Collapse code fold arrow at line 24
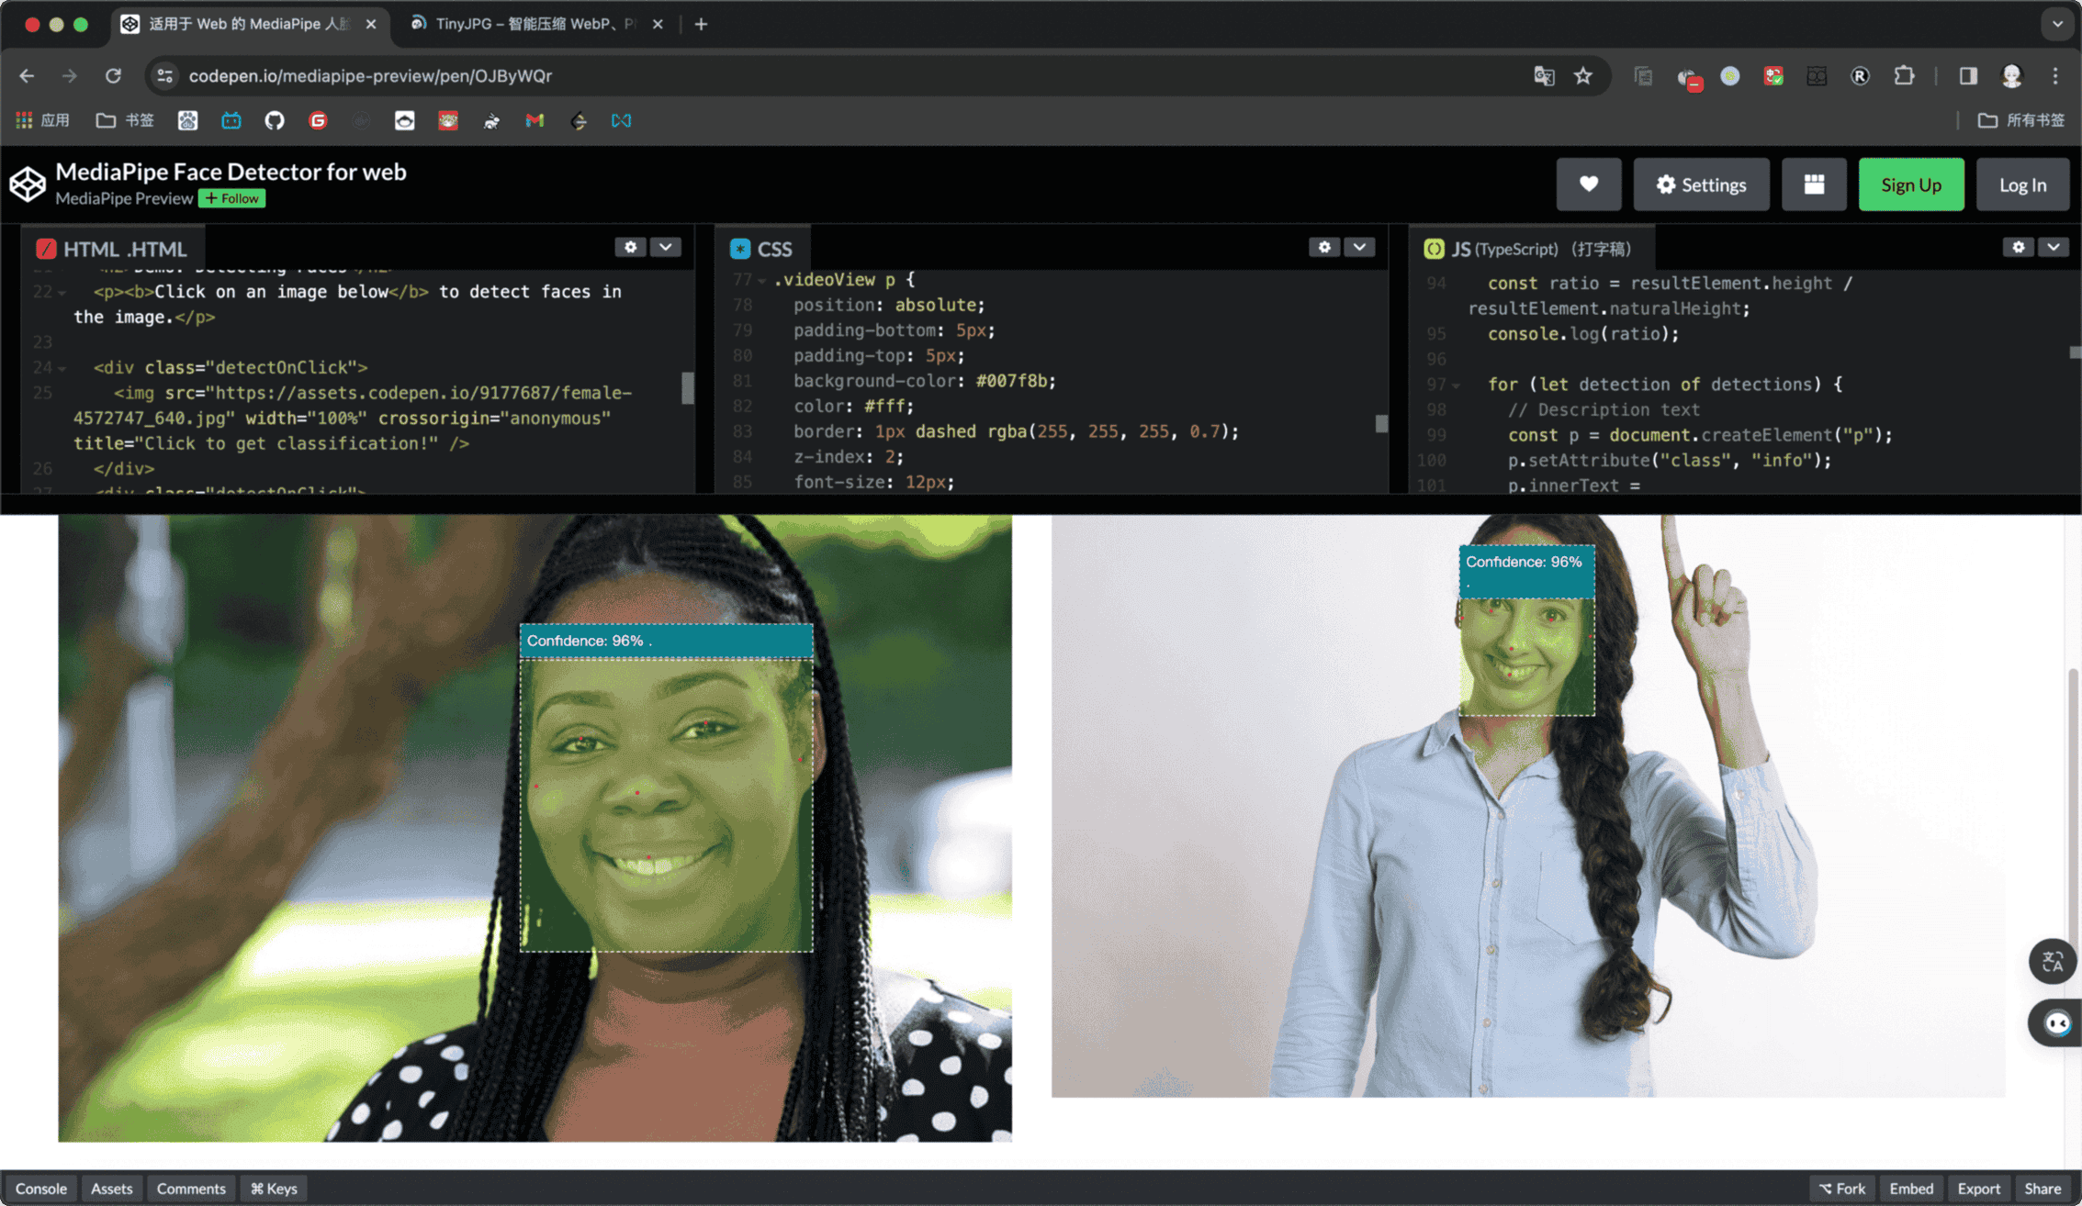The width and height of the screenshot is (2082, 1206). (62, 368)
